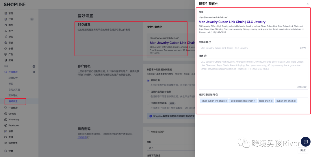Screen dimensions: 312x157
Task: Click the 消息 messages icon
Action: coord(6,131)
